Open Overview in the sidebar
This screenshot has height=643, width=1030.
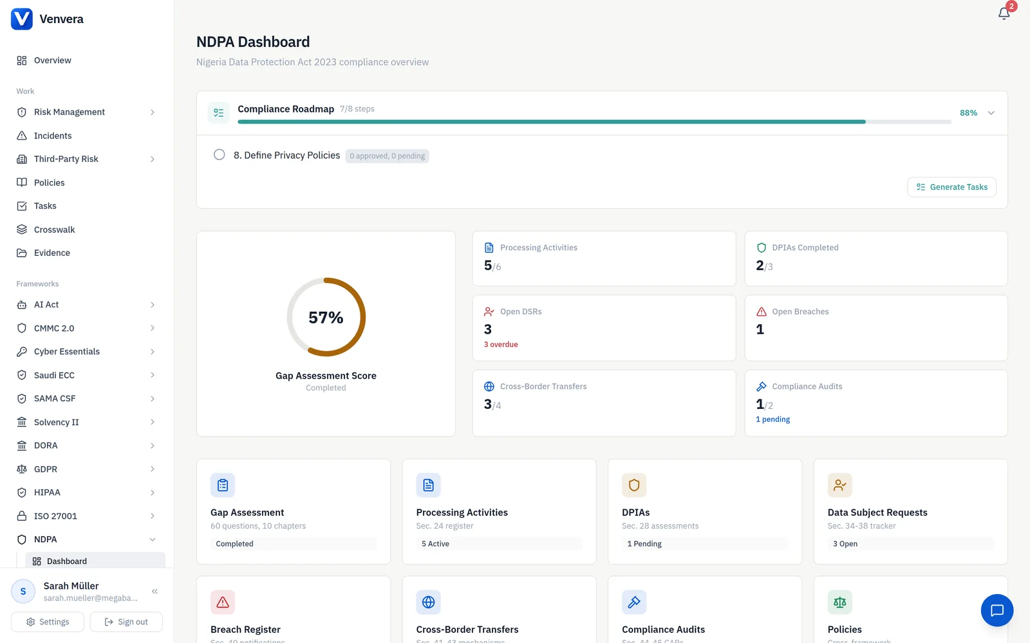[x=87, y=60]
